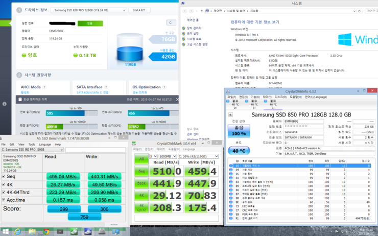378x236 pixels.
Task: Open OS Optimization help question icon
Action: point(164,87)
